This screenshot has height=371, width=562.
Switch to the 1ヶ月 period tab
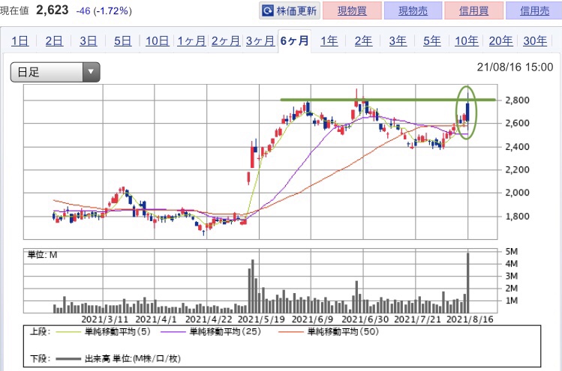point(191,40)
